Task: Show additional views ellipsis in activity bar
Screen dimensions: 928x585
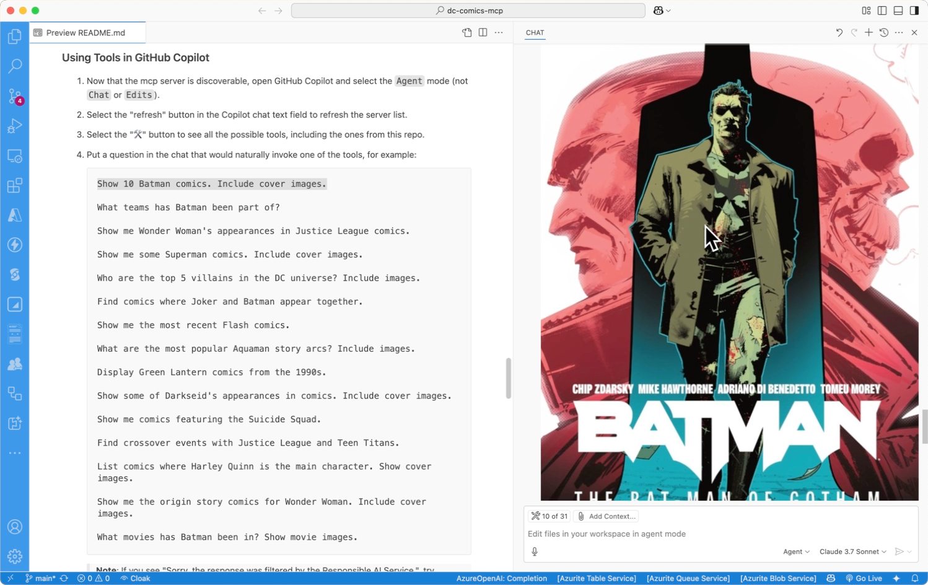Action: point(15,453)
